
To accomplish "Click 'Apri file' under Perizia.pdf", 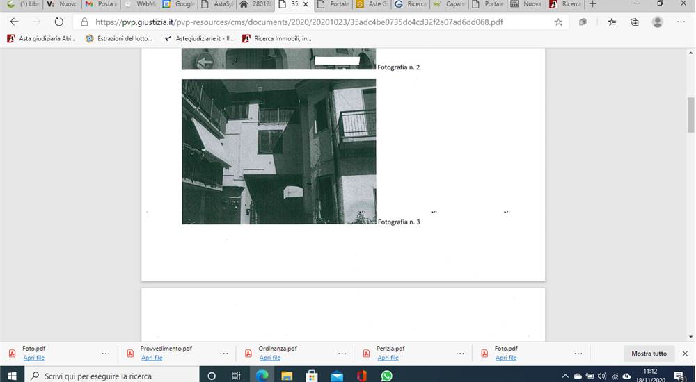I will pyautogui.click(x=388, y=358).
